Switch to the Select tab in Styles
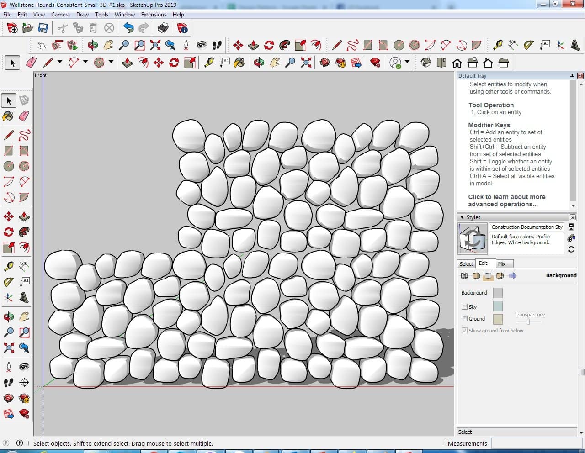Image resolution: width=585 pixels, height=453 pixels. [x=466, y=264]
